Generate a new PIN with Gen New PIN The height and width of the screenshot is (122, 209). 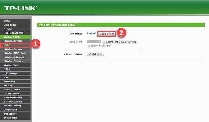(x=129, y=42)
